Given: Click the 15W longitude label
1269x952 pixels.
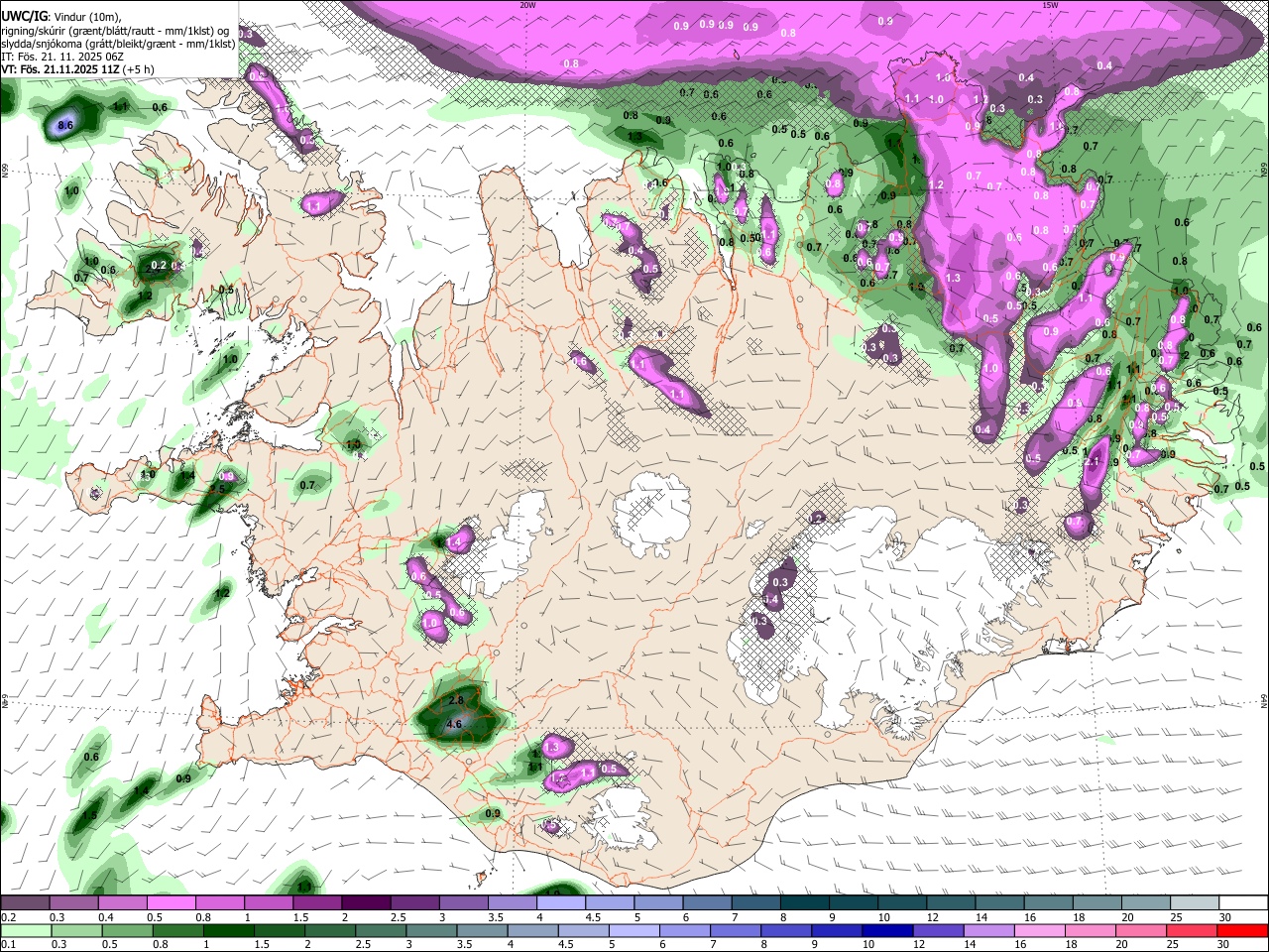Looking at the screenshot, I should pos(1050,4).
